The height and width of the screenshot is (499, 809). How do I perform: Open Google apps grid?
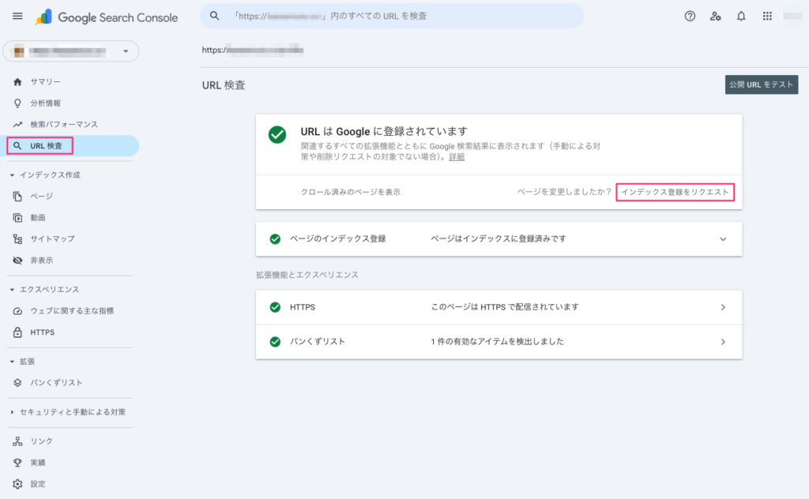tap(766, 16)
